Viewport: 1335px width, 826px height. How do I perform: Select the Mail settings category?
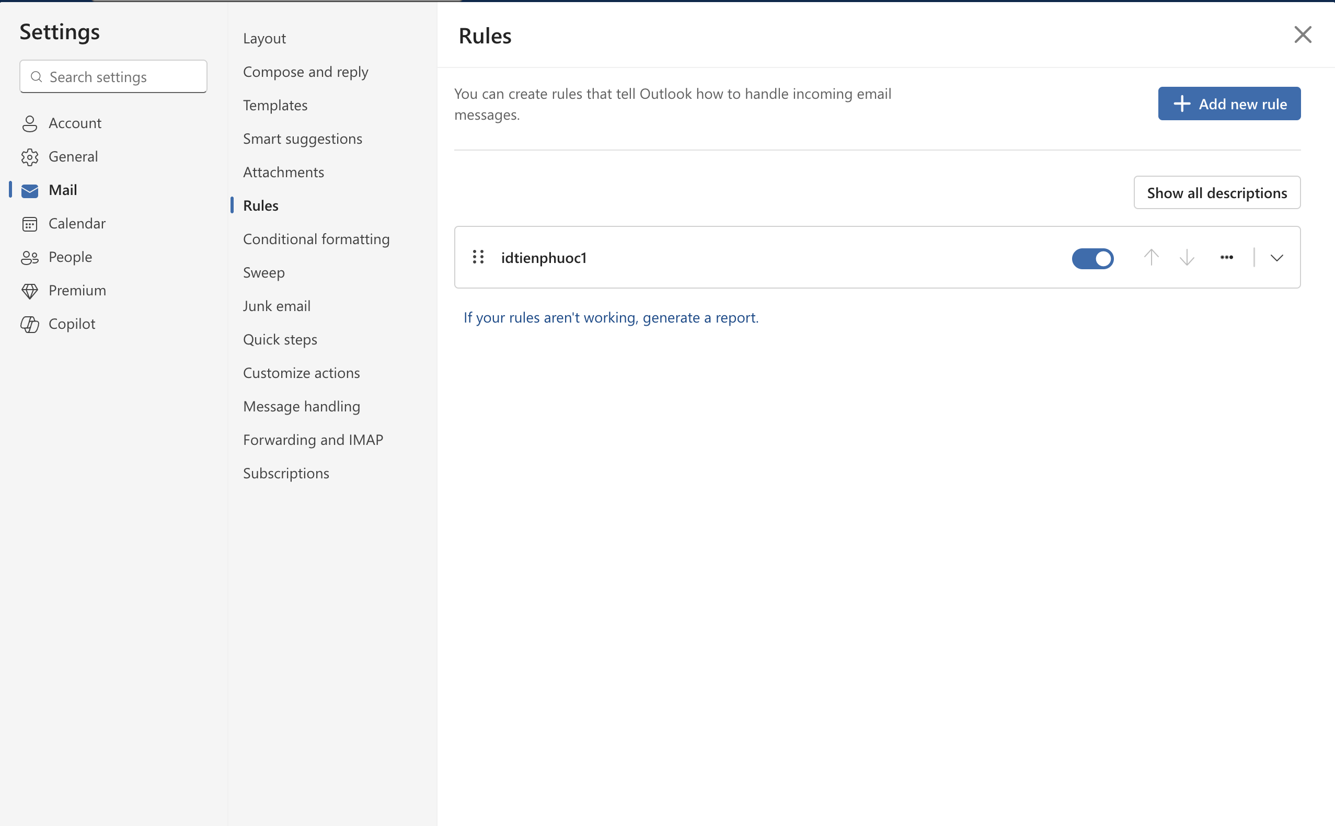pos(63,190)
